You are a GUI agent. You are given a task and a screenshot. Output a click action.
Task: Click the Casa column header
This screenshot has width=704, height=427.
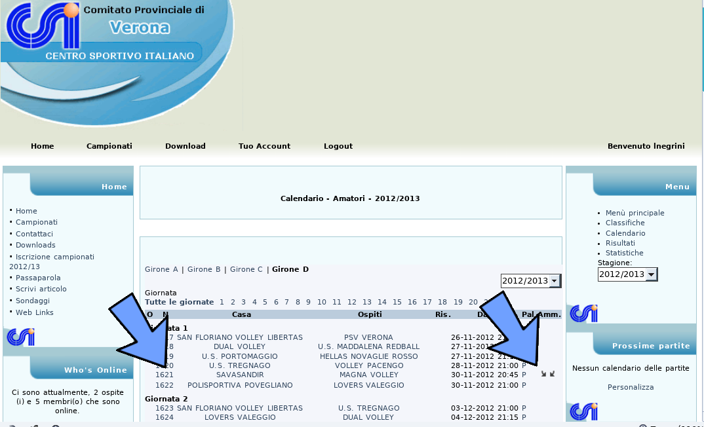tap(242, 314)
